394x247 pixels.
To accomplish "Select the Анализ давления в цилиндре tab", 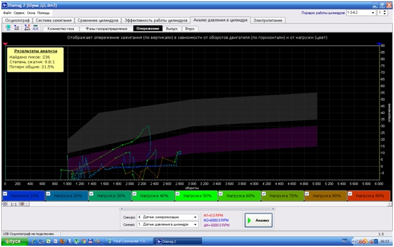I will (220, 20).
